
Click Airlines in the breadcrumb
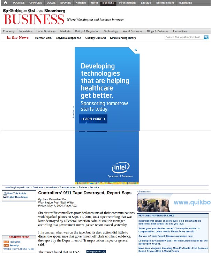[x=83, y=187]
